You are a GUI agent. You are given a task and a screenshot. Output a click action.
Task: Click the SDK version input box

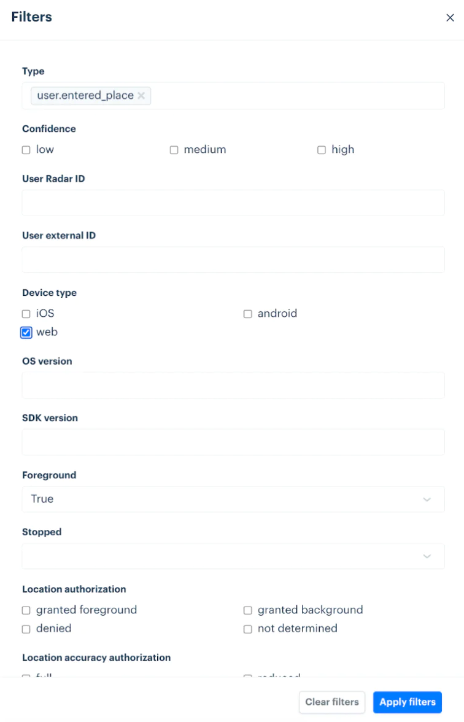pyautogui.click(x=233, y=441)
